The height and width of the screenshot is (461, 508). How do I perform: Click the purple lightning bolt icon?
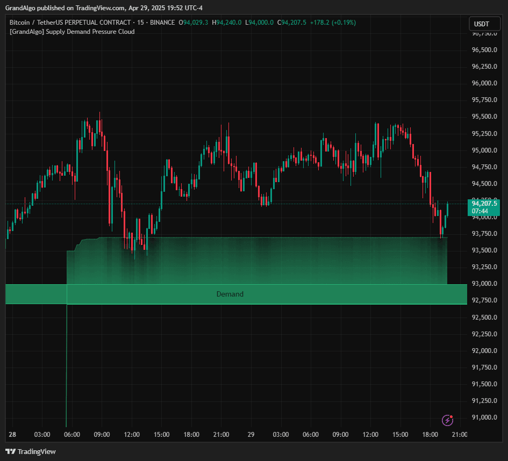coord(447,420)
